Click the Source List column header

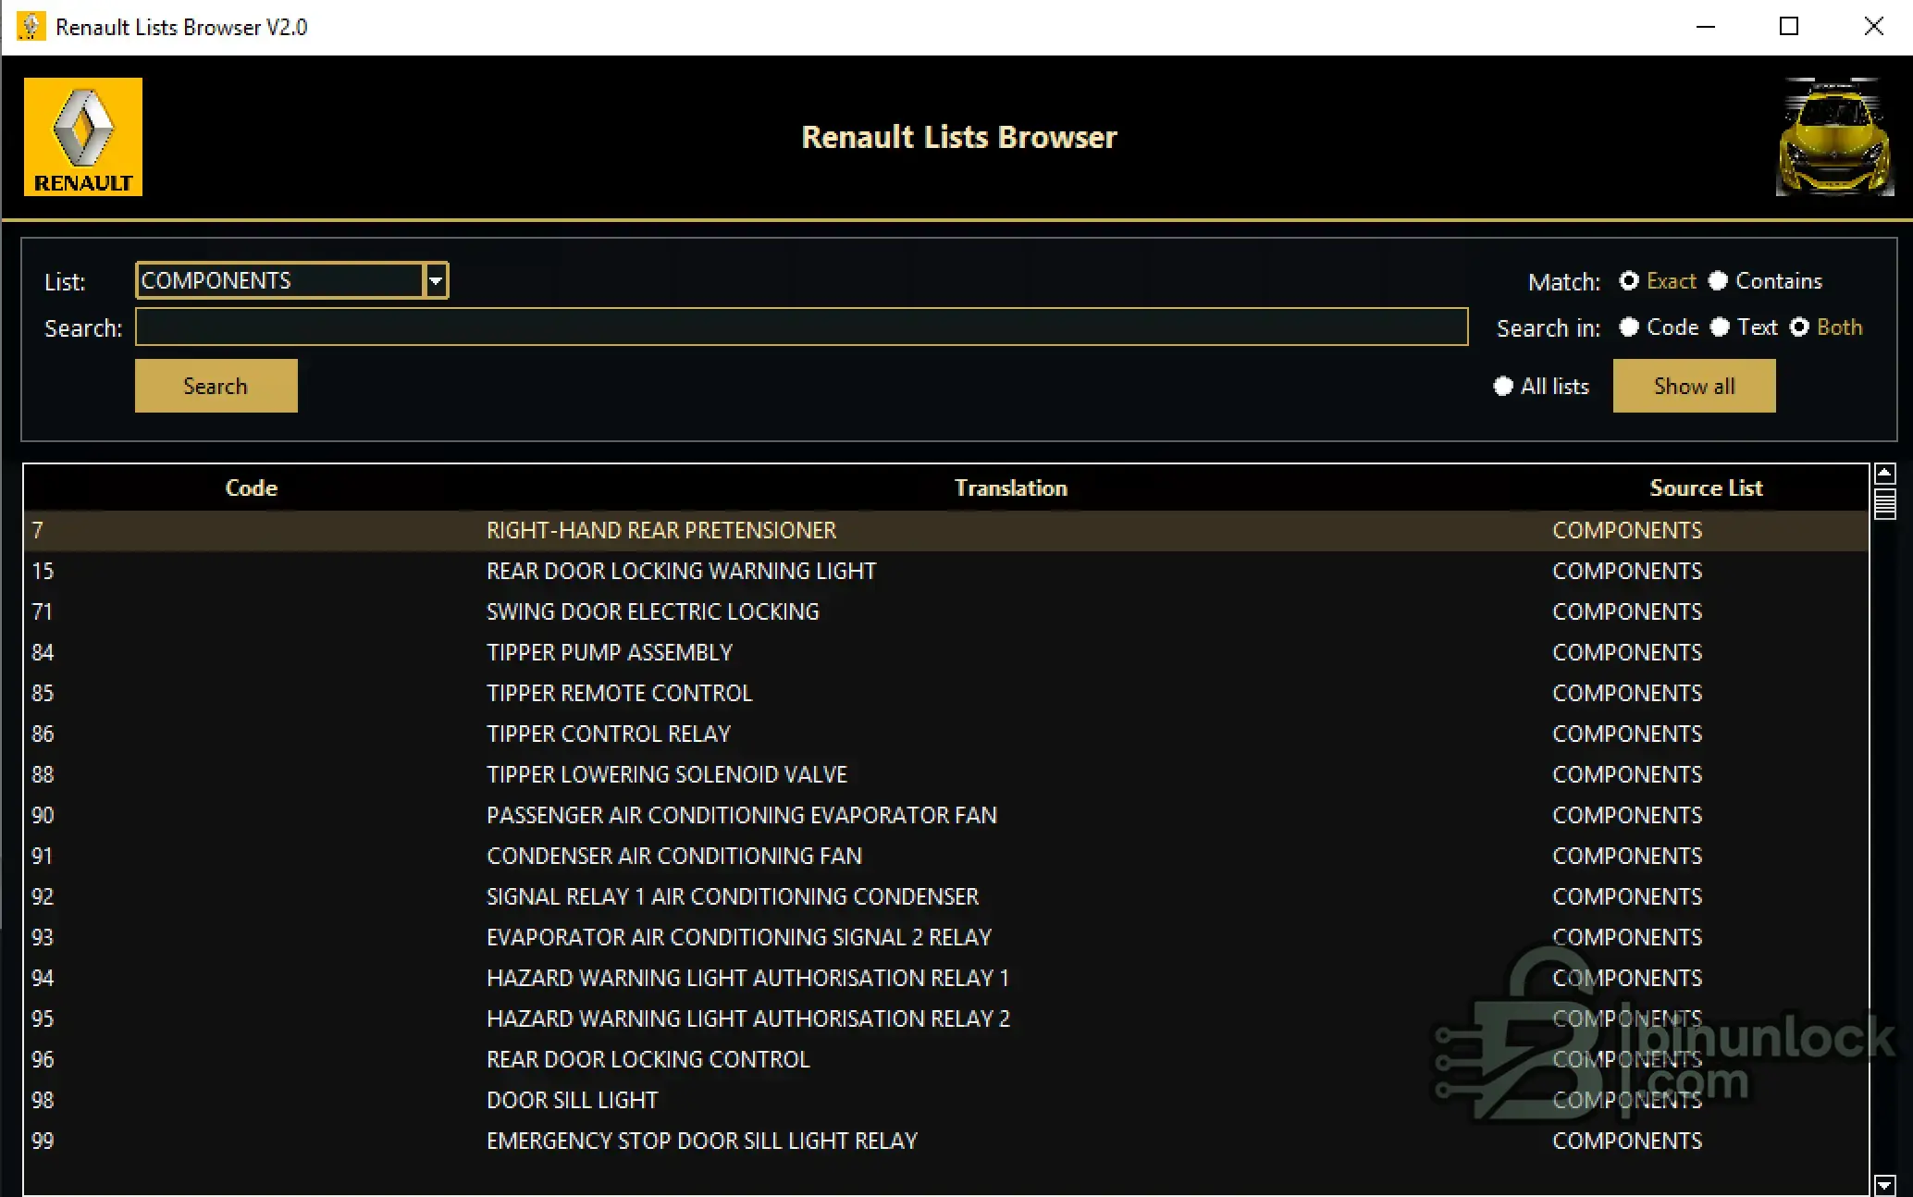(1706, 487)
